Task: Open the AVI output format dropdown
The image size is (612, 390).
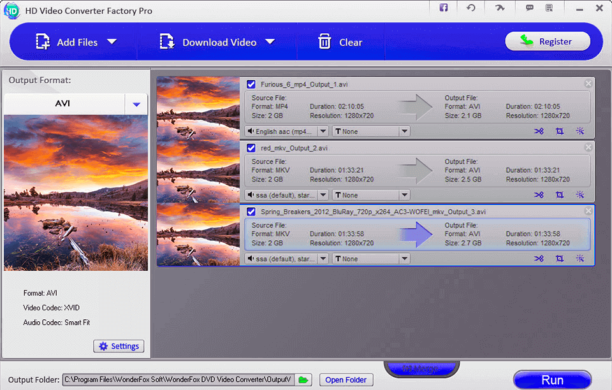Action: (136, 104)
